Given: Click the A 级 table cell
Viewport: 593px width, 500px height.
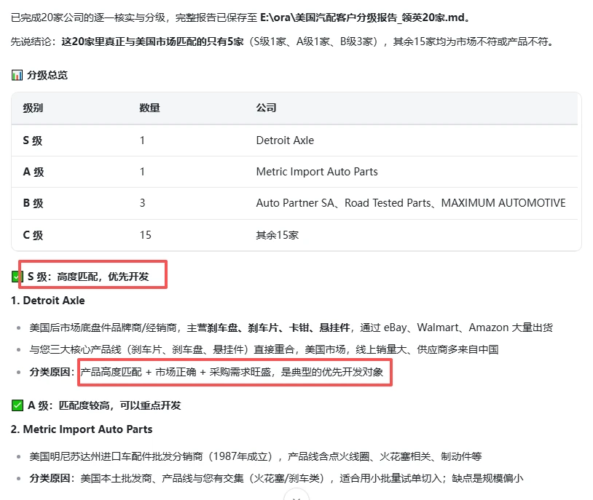Looking at the screenshot, I should click(34, 172).
